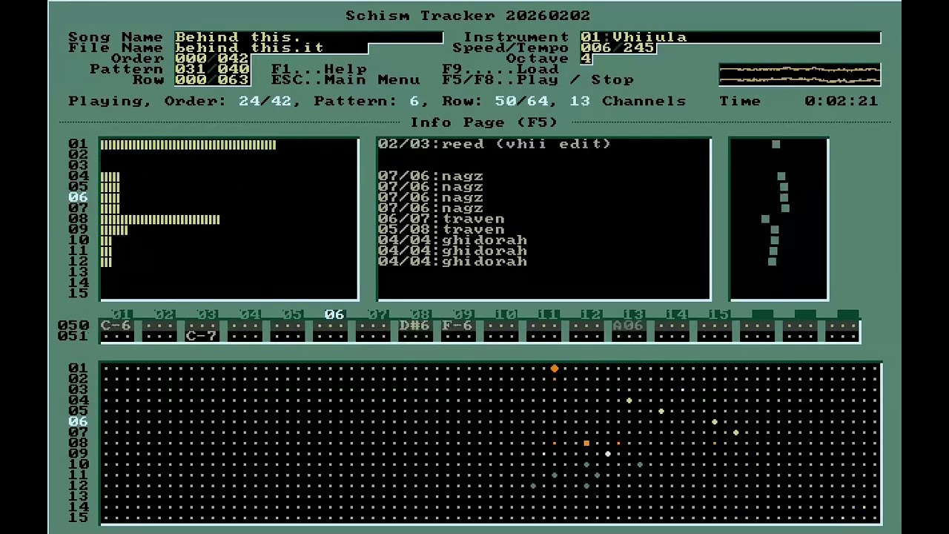949x534 pixels.
Task: Select highlighted channel 06 header in track view
Action: click(334, 314)
